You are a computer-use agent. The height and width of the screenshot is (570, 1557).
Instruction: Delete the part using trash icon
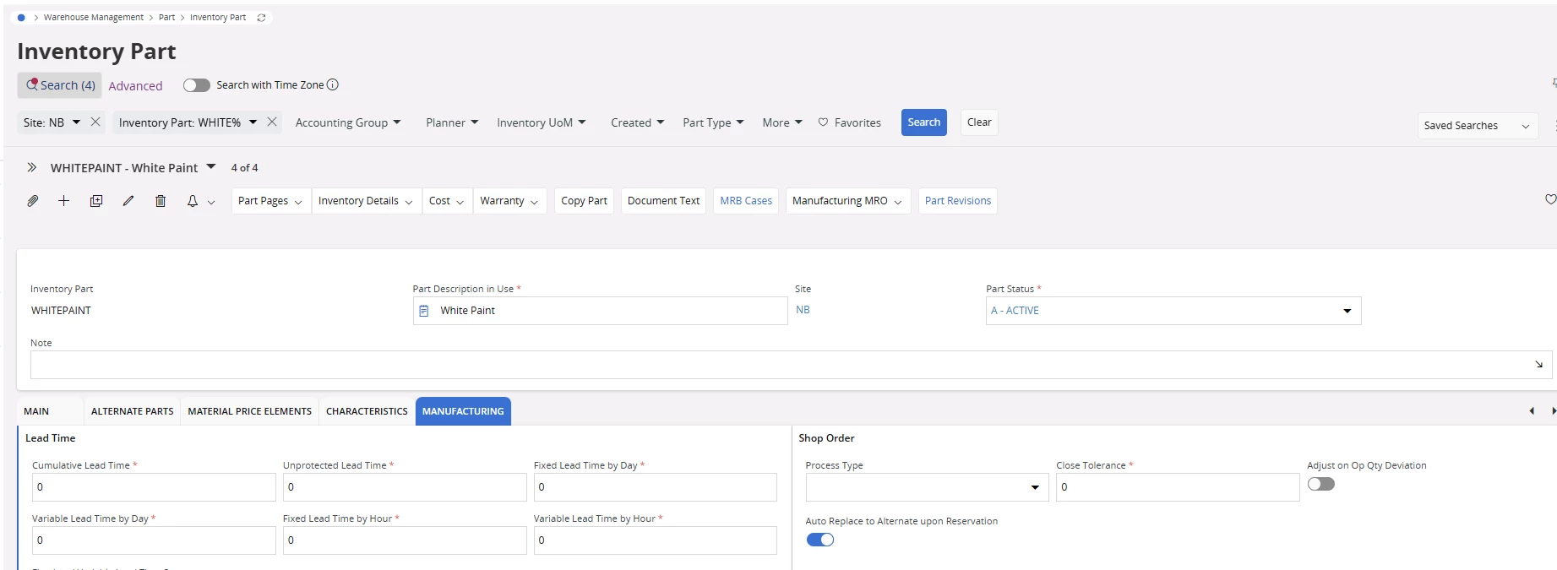tap(161, 201)
